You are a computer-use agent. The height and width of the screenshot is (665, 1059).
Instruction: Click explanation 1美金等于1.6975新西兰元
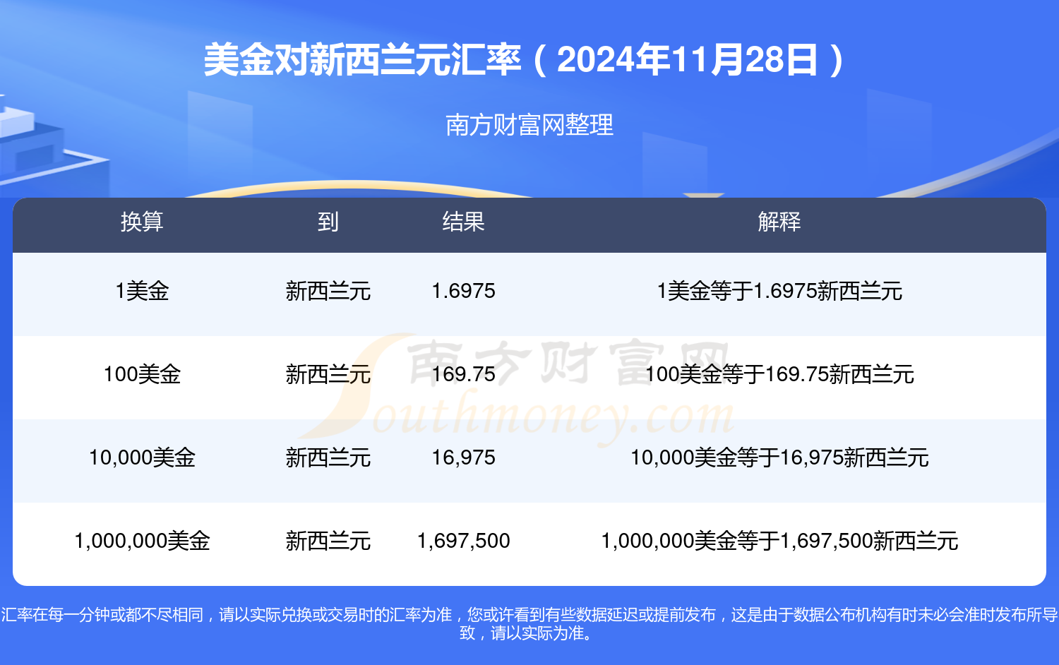tap(779, 291)
